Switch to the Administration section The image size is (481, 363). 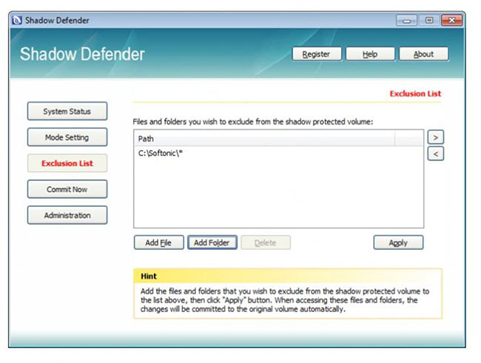67,215
